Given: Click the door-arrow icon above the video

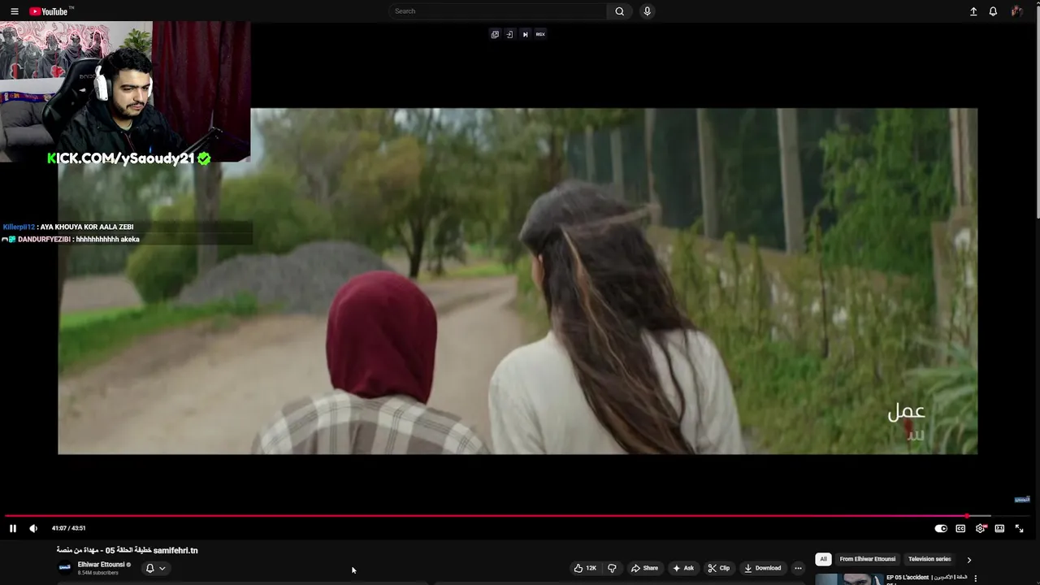Looking at the screenshot, I should tap(509, 34).
